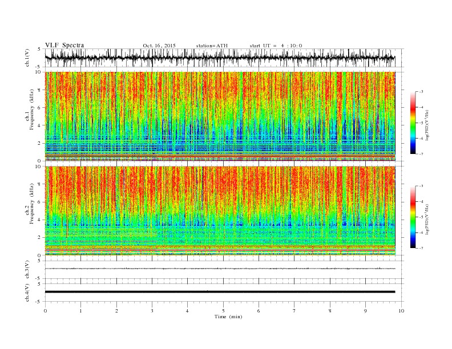Viewport: 452px width, 349px height.
Task: Click the '-7' value on ch.2 color bar
Action: pyautogui.click(x=421, y=248)
